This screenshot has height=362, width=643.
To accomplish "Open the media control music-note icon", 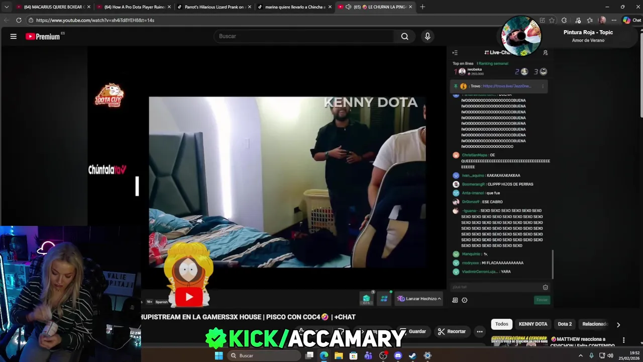I will click(x=578, y=20).
